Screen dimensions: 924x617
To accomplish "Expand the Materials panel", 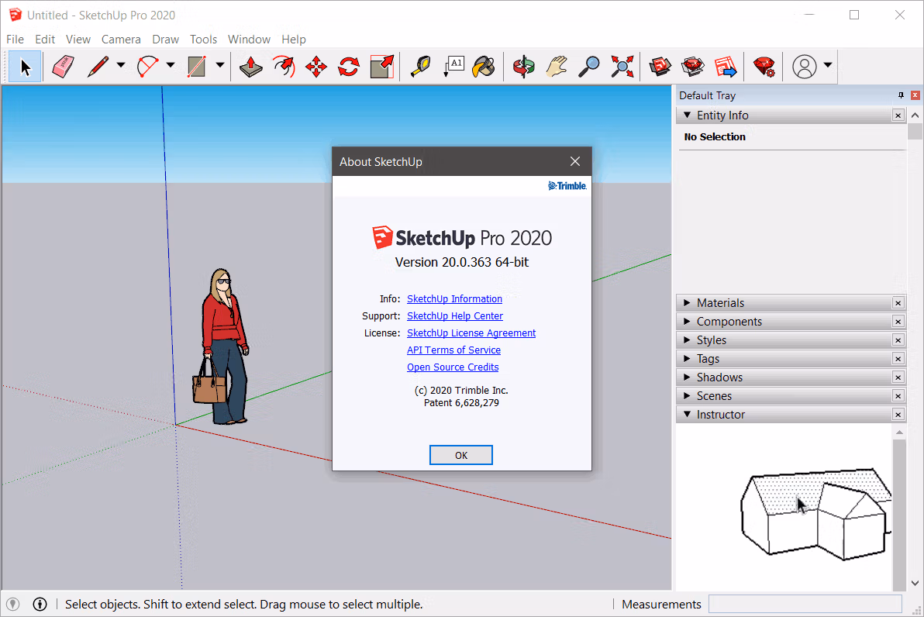I will 687,303.
